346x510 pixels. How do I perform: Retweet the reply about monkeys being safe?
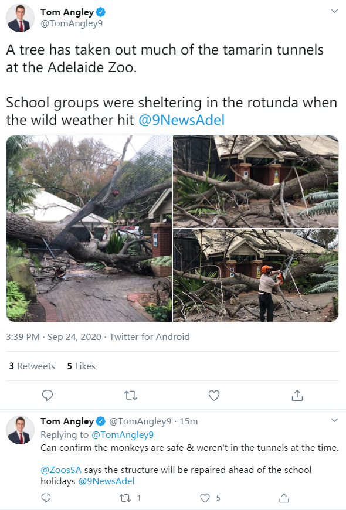(x=125, y=498)
